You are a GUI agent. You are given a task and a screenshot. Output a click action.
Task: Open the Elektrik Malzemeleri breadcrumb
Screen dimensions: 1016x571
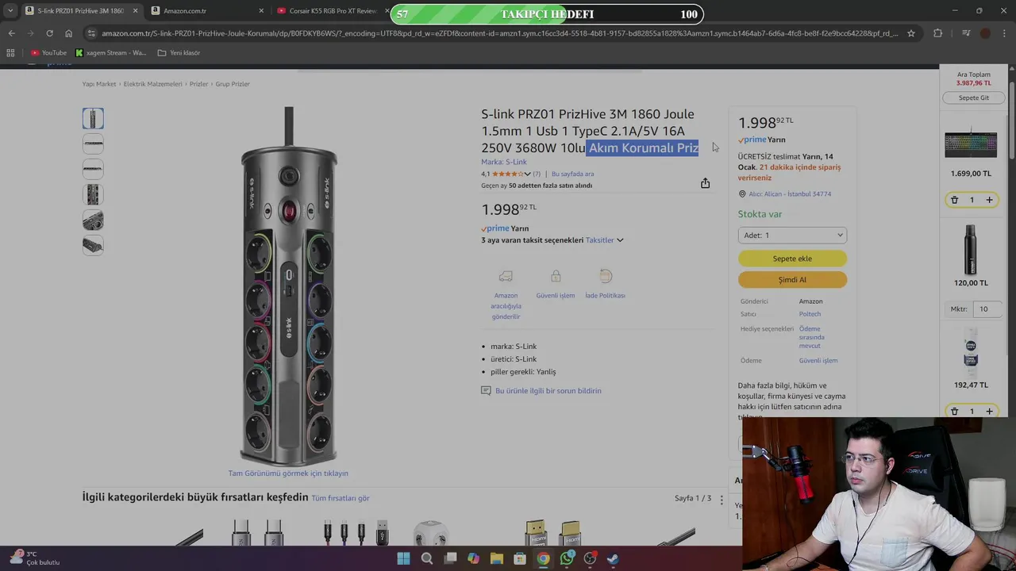tap(152, 84)
